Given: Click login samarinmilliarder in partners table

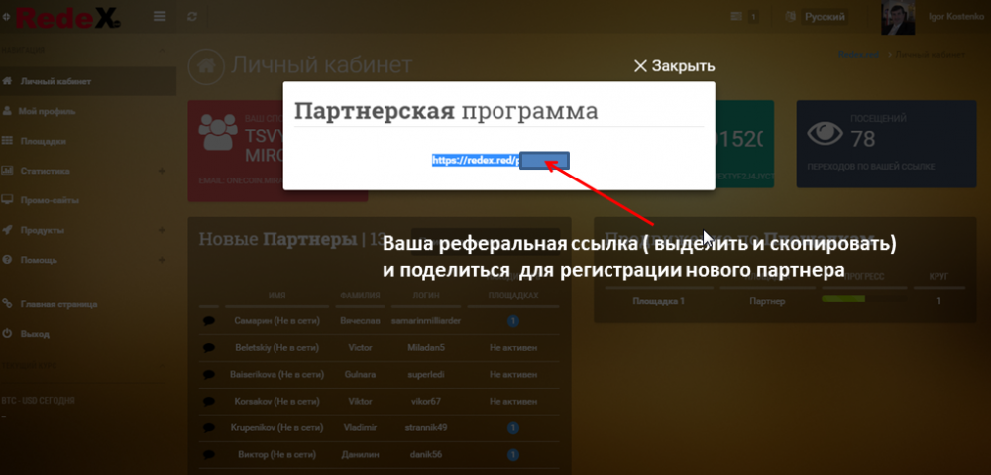Looking at the screenshot, I should (425, 321).
